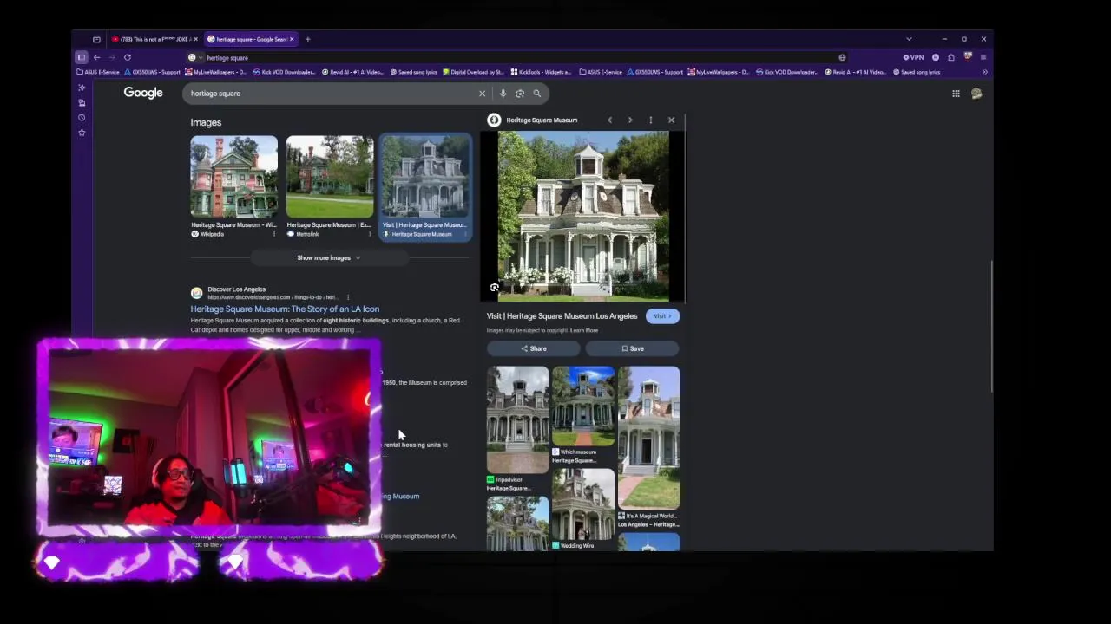Click the Visit button
This screenshot has height=624, width=1111.
[x=662, y=316]
